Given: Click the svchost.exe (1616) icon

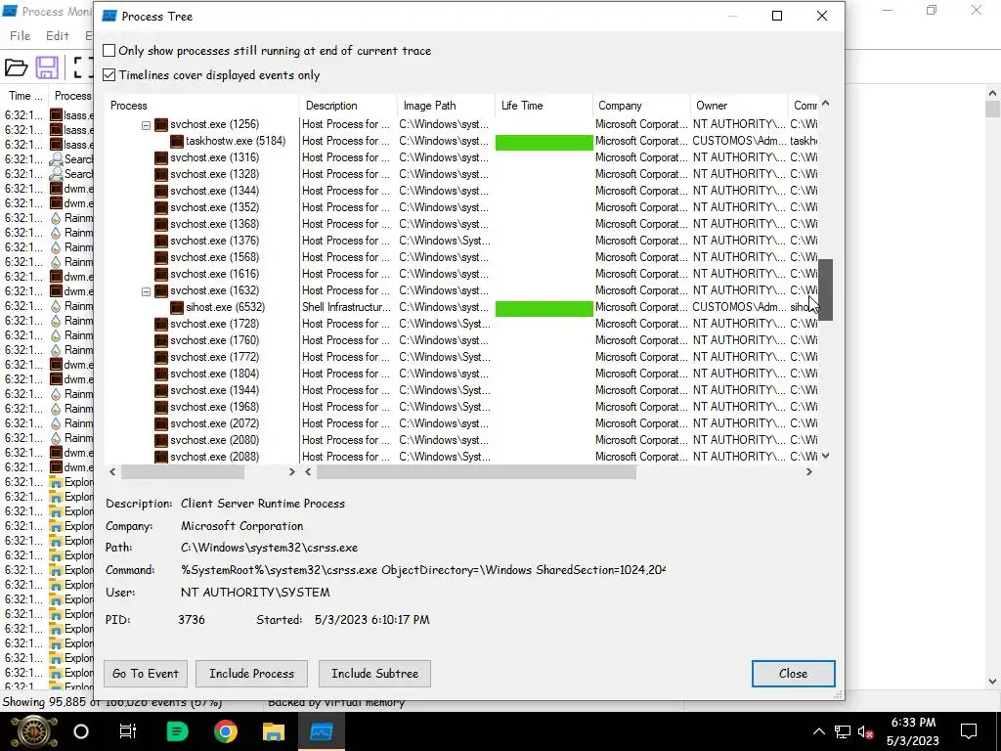Looking at the screenshot, I should pyautogui.click(x=161, y=274).
